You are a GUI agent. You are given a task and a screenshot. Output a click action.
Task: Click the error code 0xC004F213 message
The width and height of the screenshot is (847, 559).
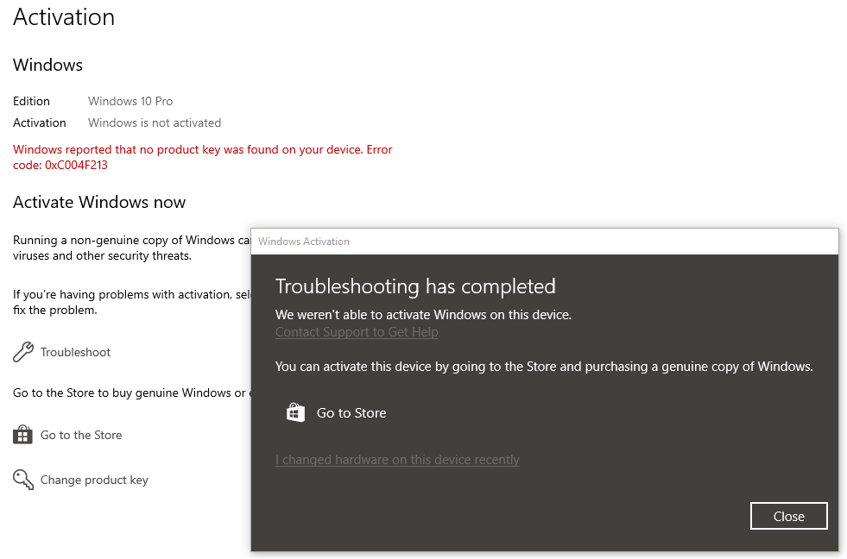(x=203, y=157)
